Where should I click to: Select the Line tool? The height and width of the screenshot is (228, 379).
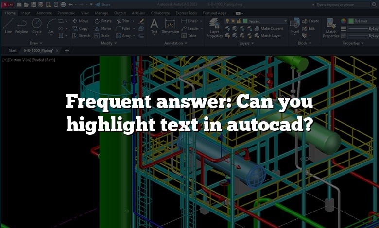point(8,26)
